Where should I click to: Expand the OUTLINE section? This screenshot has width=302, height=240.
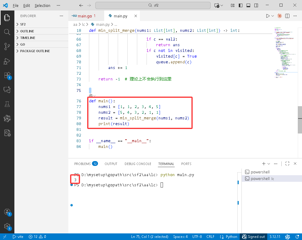point(41,31)
